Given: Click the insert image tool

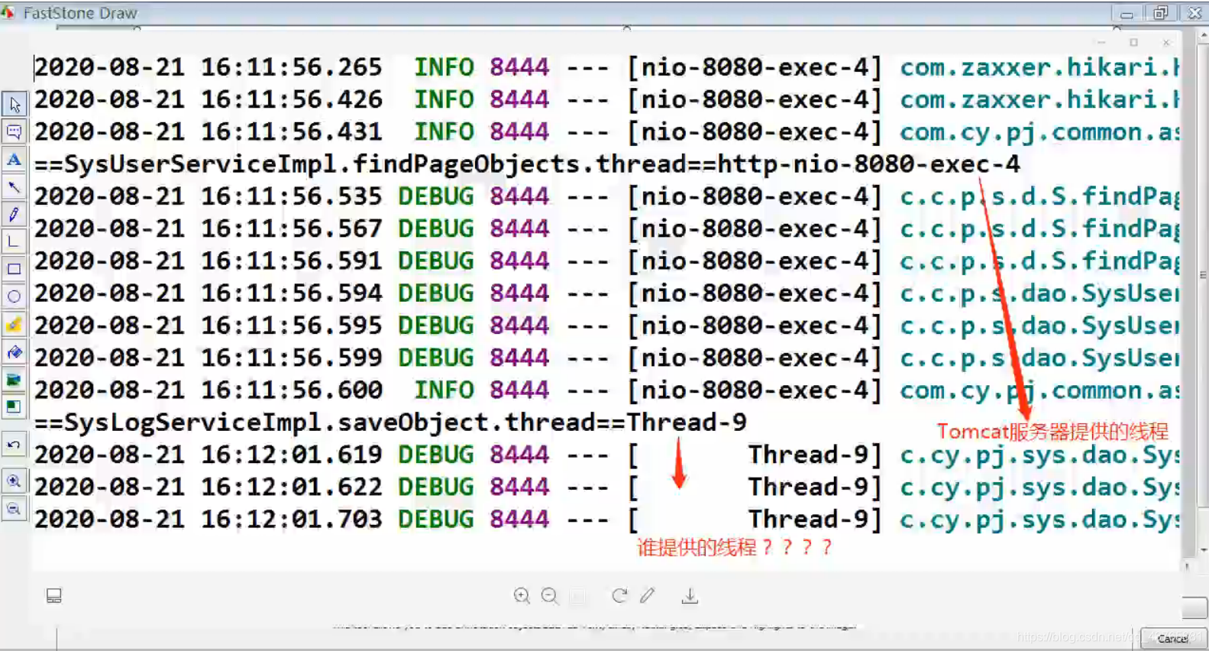Looking at the screenshot, I should [x=14, y=380].
